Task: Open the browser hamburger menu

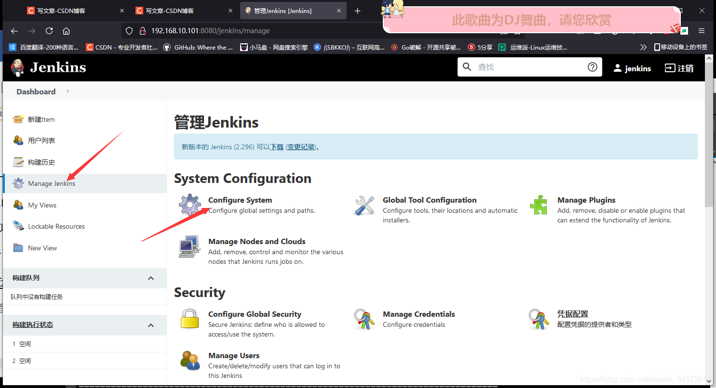Action: (702, 31)
